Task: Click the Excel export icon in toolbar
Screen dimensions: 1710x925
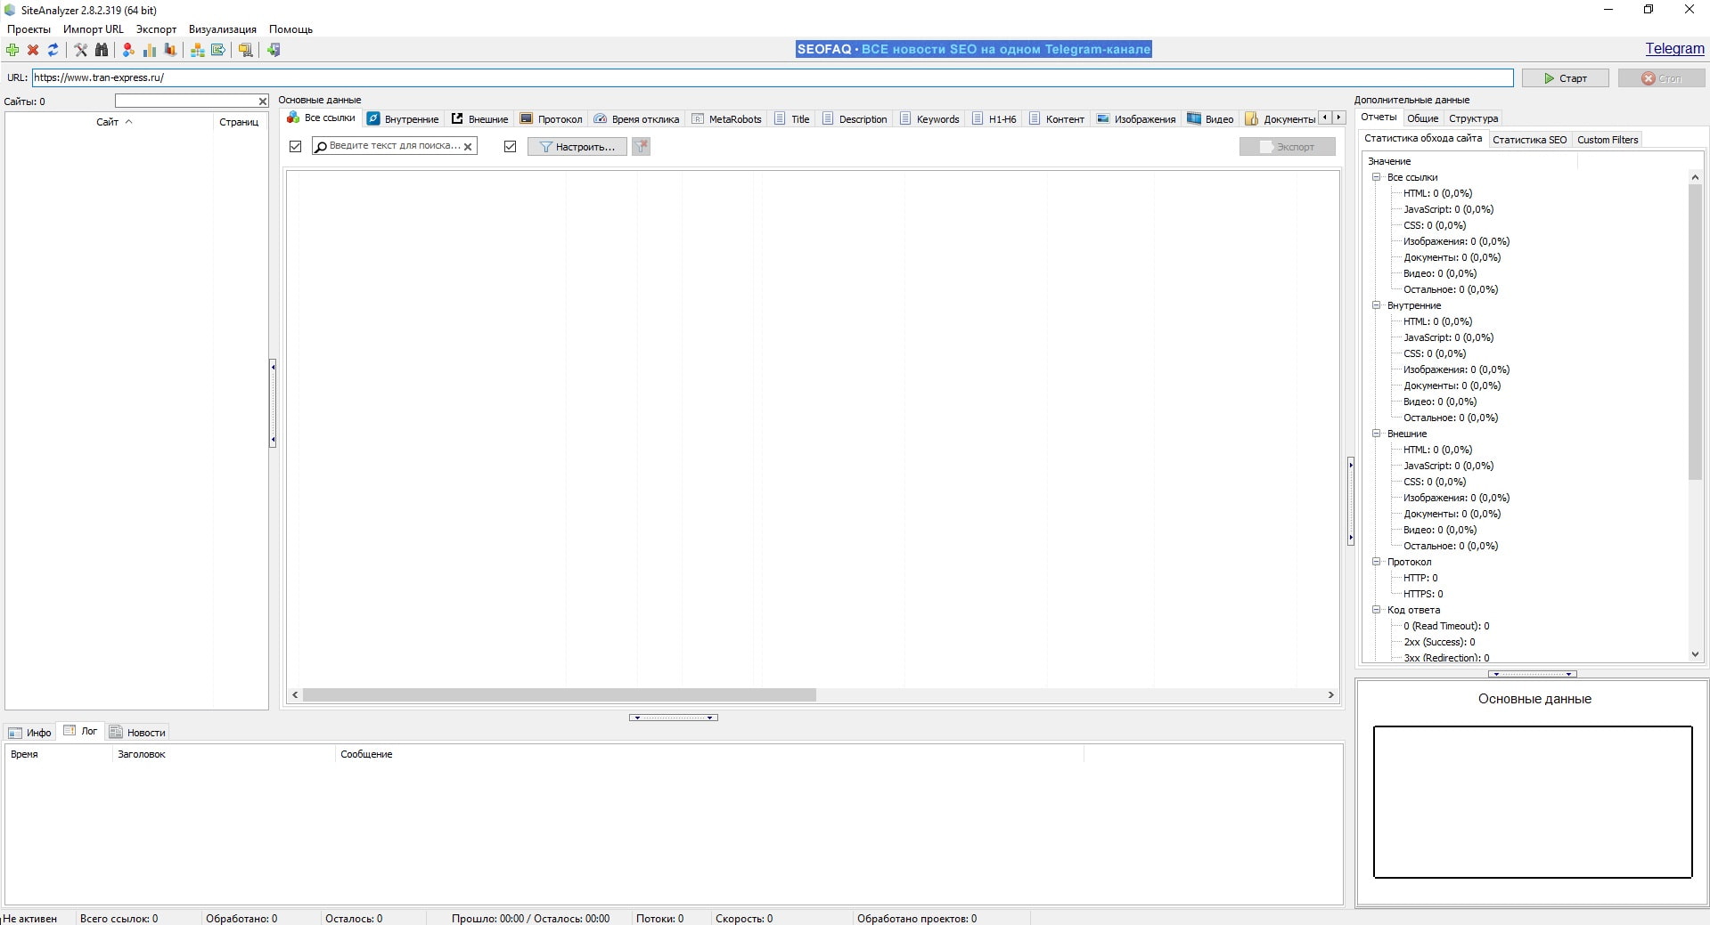Action: [218, 50]
